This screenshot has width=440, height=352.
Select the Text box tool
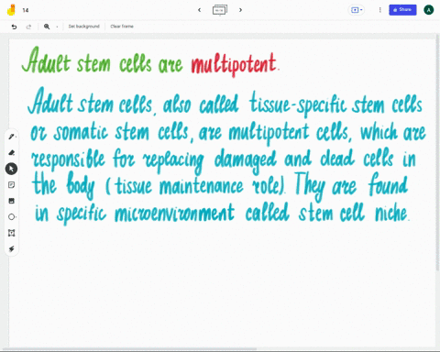click(x=12, y=233)
